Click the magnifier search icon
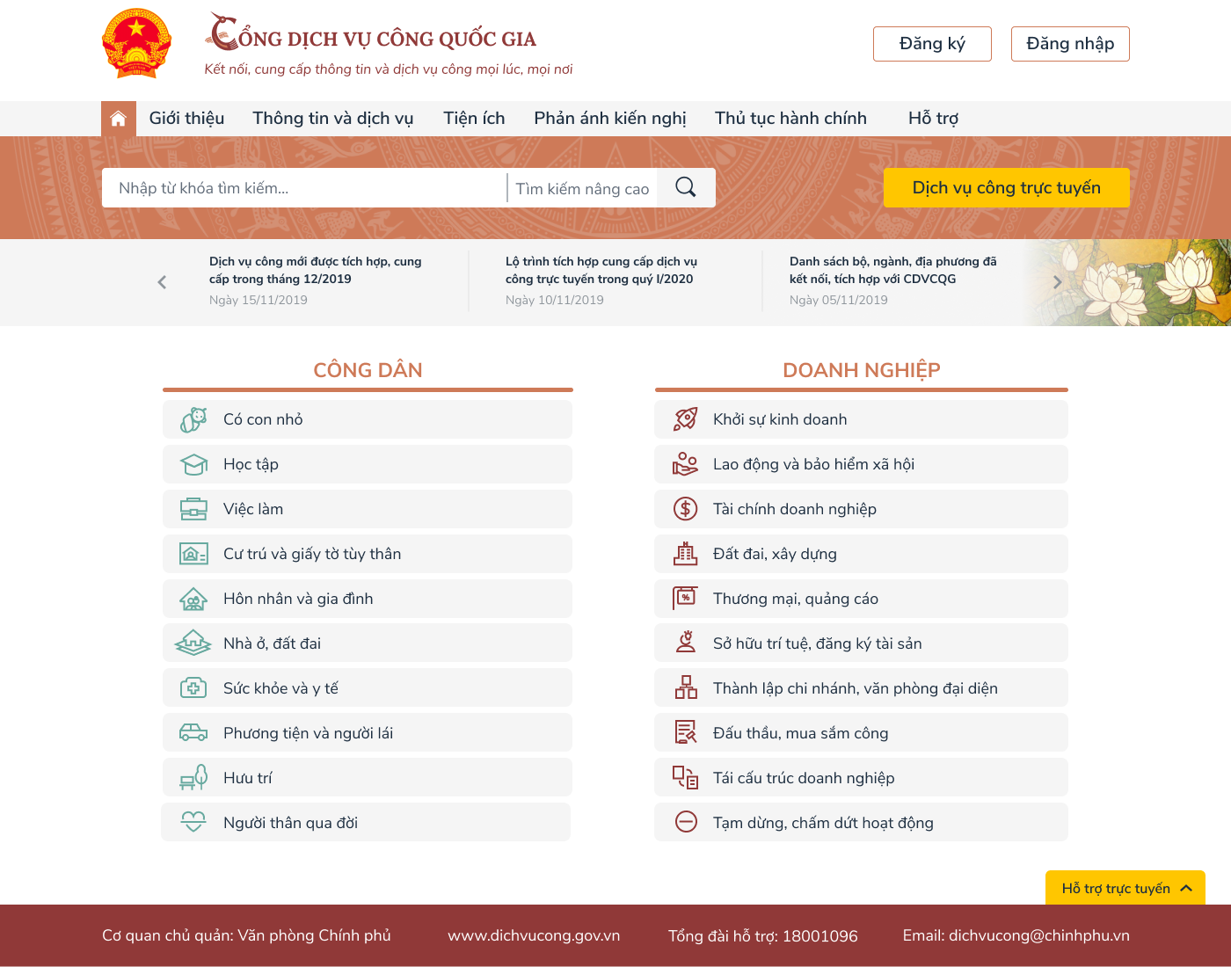This screenshot has height=967, width=1231. tap(686, 187)
